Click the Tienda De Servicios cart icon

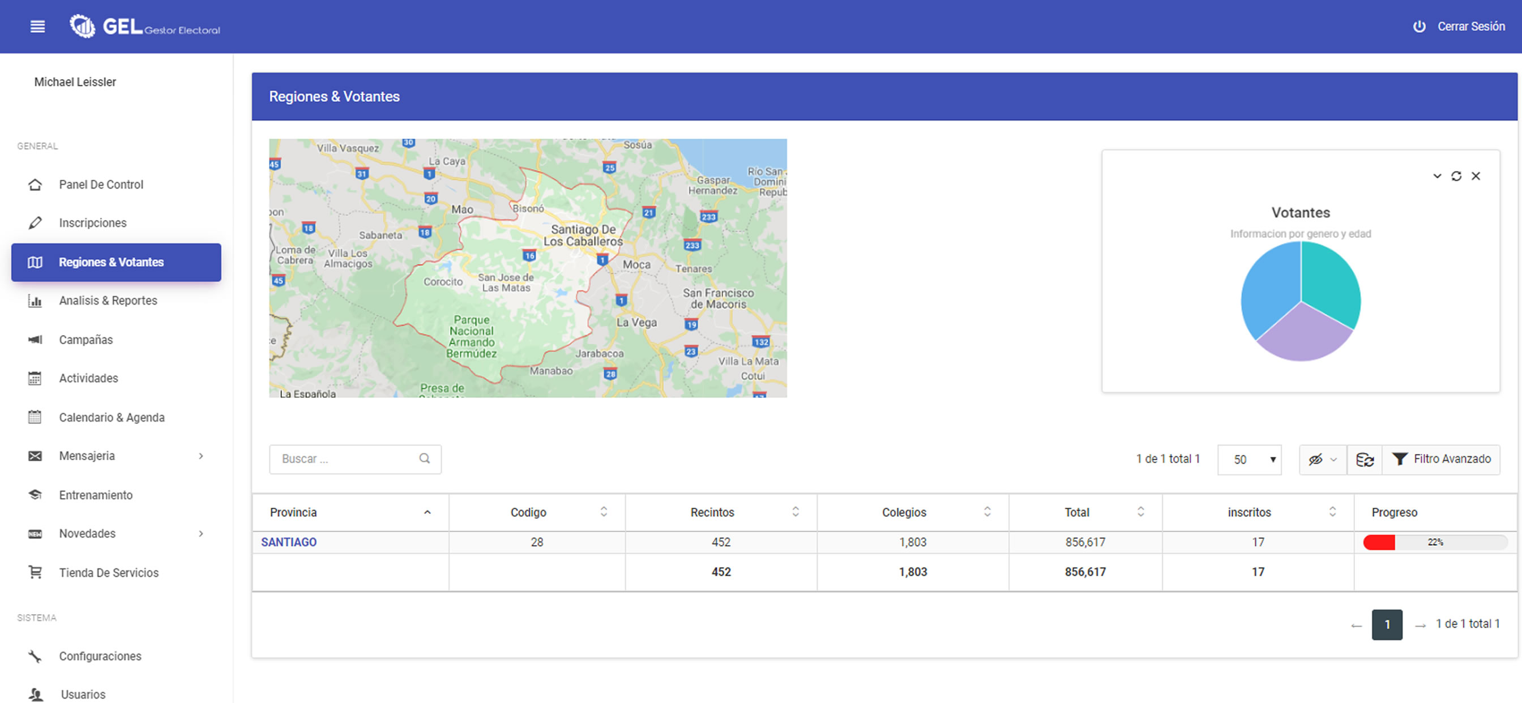click(x=35, y=572)
